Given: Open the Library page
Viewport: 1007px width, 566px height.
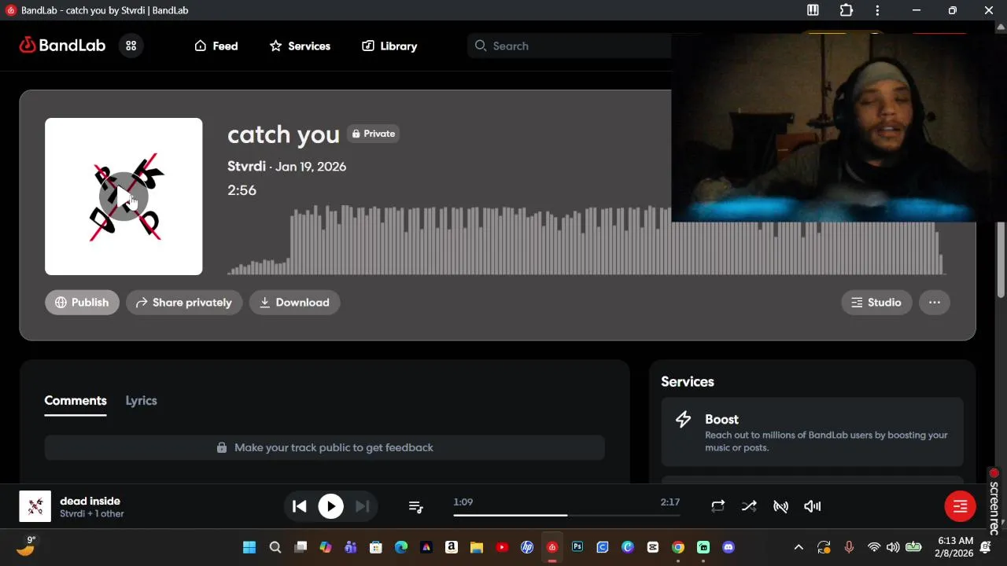Looking at the screenshot, I should [389, 46].
